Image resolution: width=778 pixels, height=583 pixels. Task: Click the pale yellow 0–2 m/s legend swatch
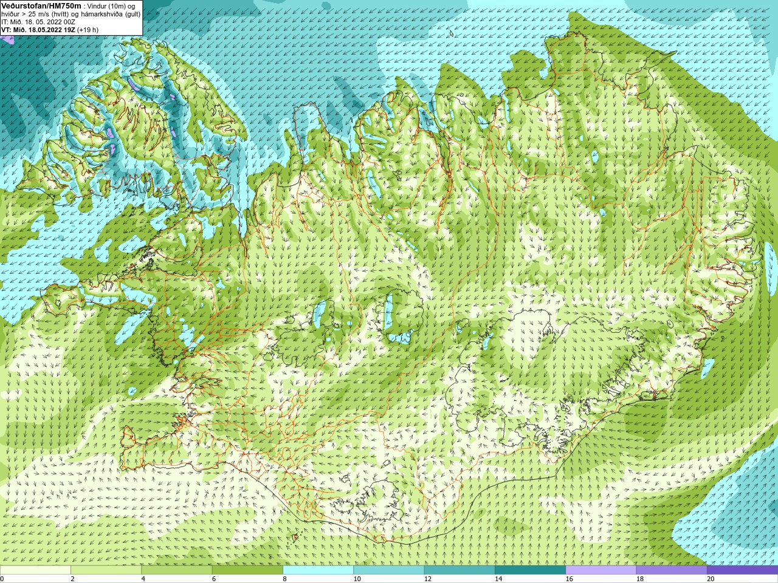35,570
